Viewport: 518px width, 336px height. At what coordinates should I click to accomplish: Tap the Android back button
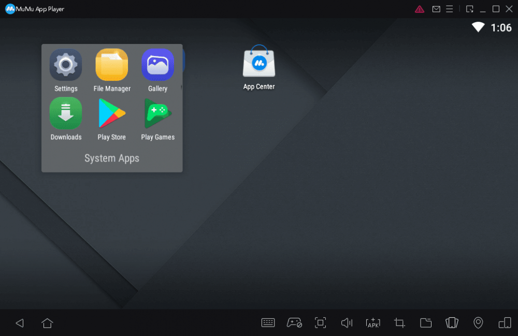pos(20,323)
